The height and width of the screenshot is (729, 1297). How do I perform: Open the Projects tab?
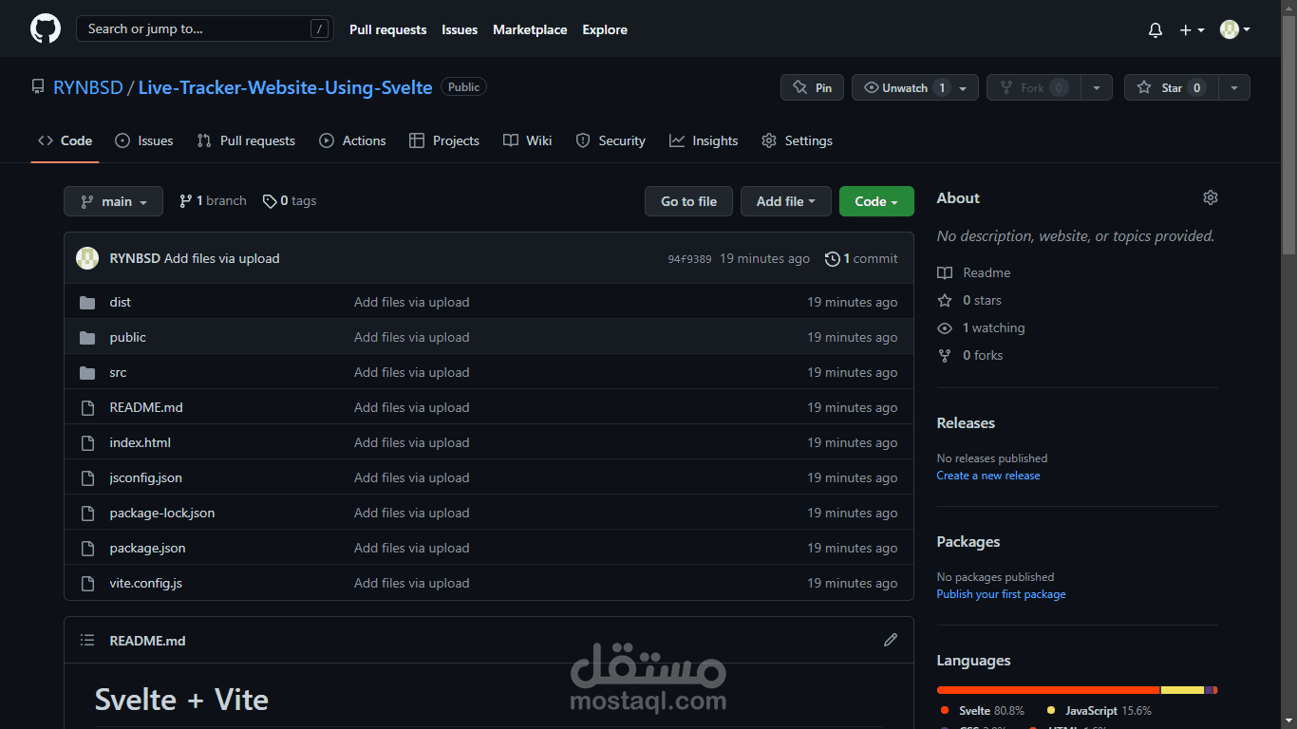click(x=443, y=140)
